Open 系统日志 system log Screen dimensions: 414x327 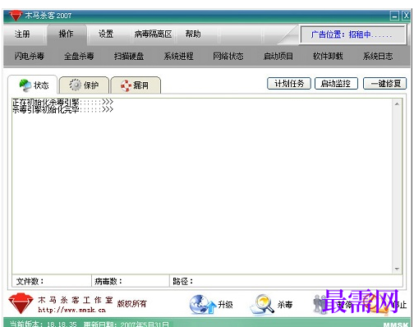point(378,57)
